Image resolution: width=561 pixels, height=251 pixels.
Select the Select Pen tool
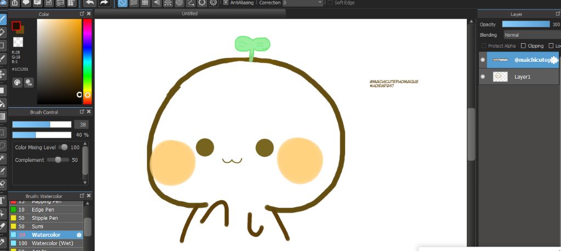pos(2,171)
